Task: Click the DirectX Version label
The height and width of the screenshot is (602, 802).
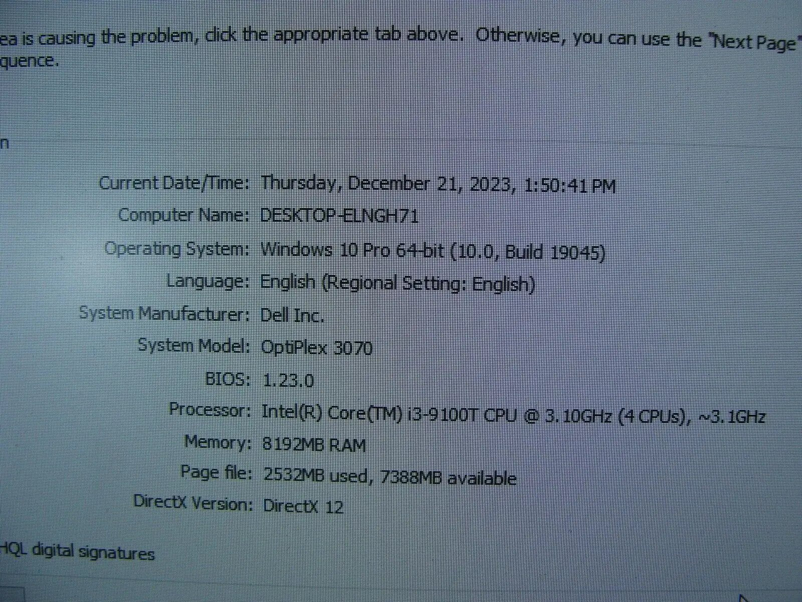Action: click(192, 502)
